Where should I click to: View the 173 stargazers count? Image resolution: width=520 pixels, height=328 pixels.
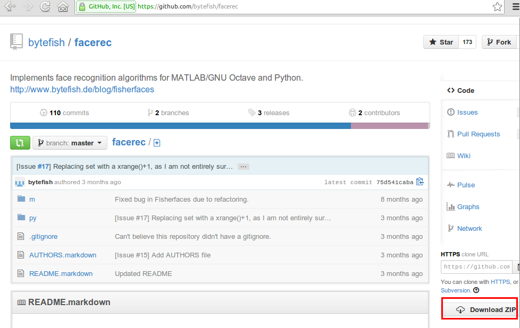(467, 42)
